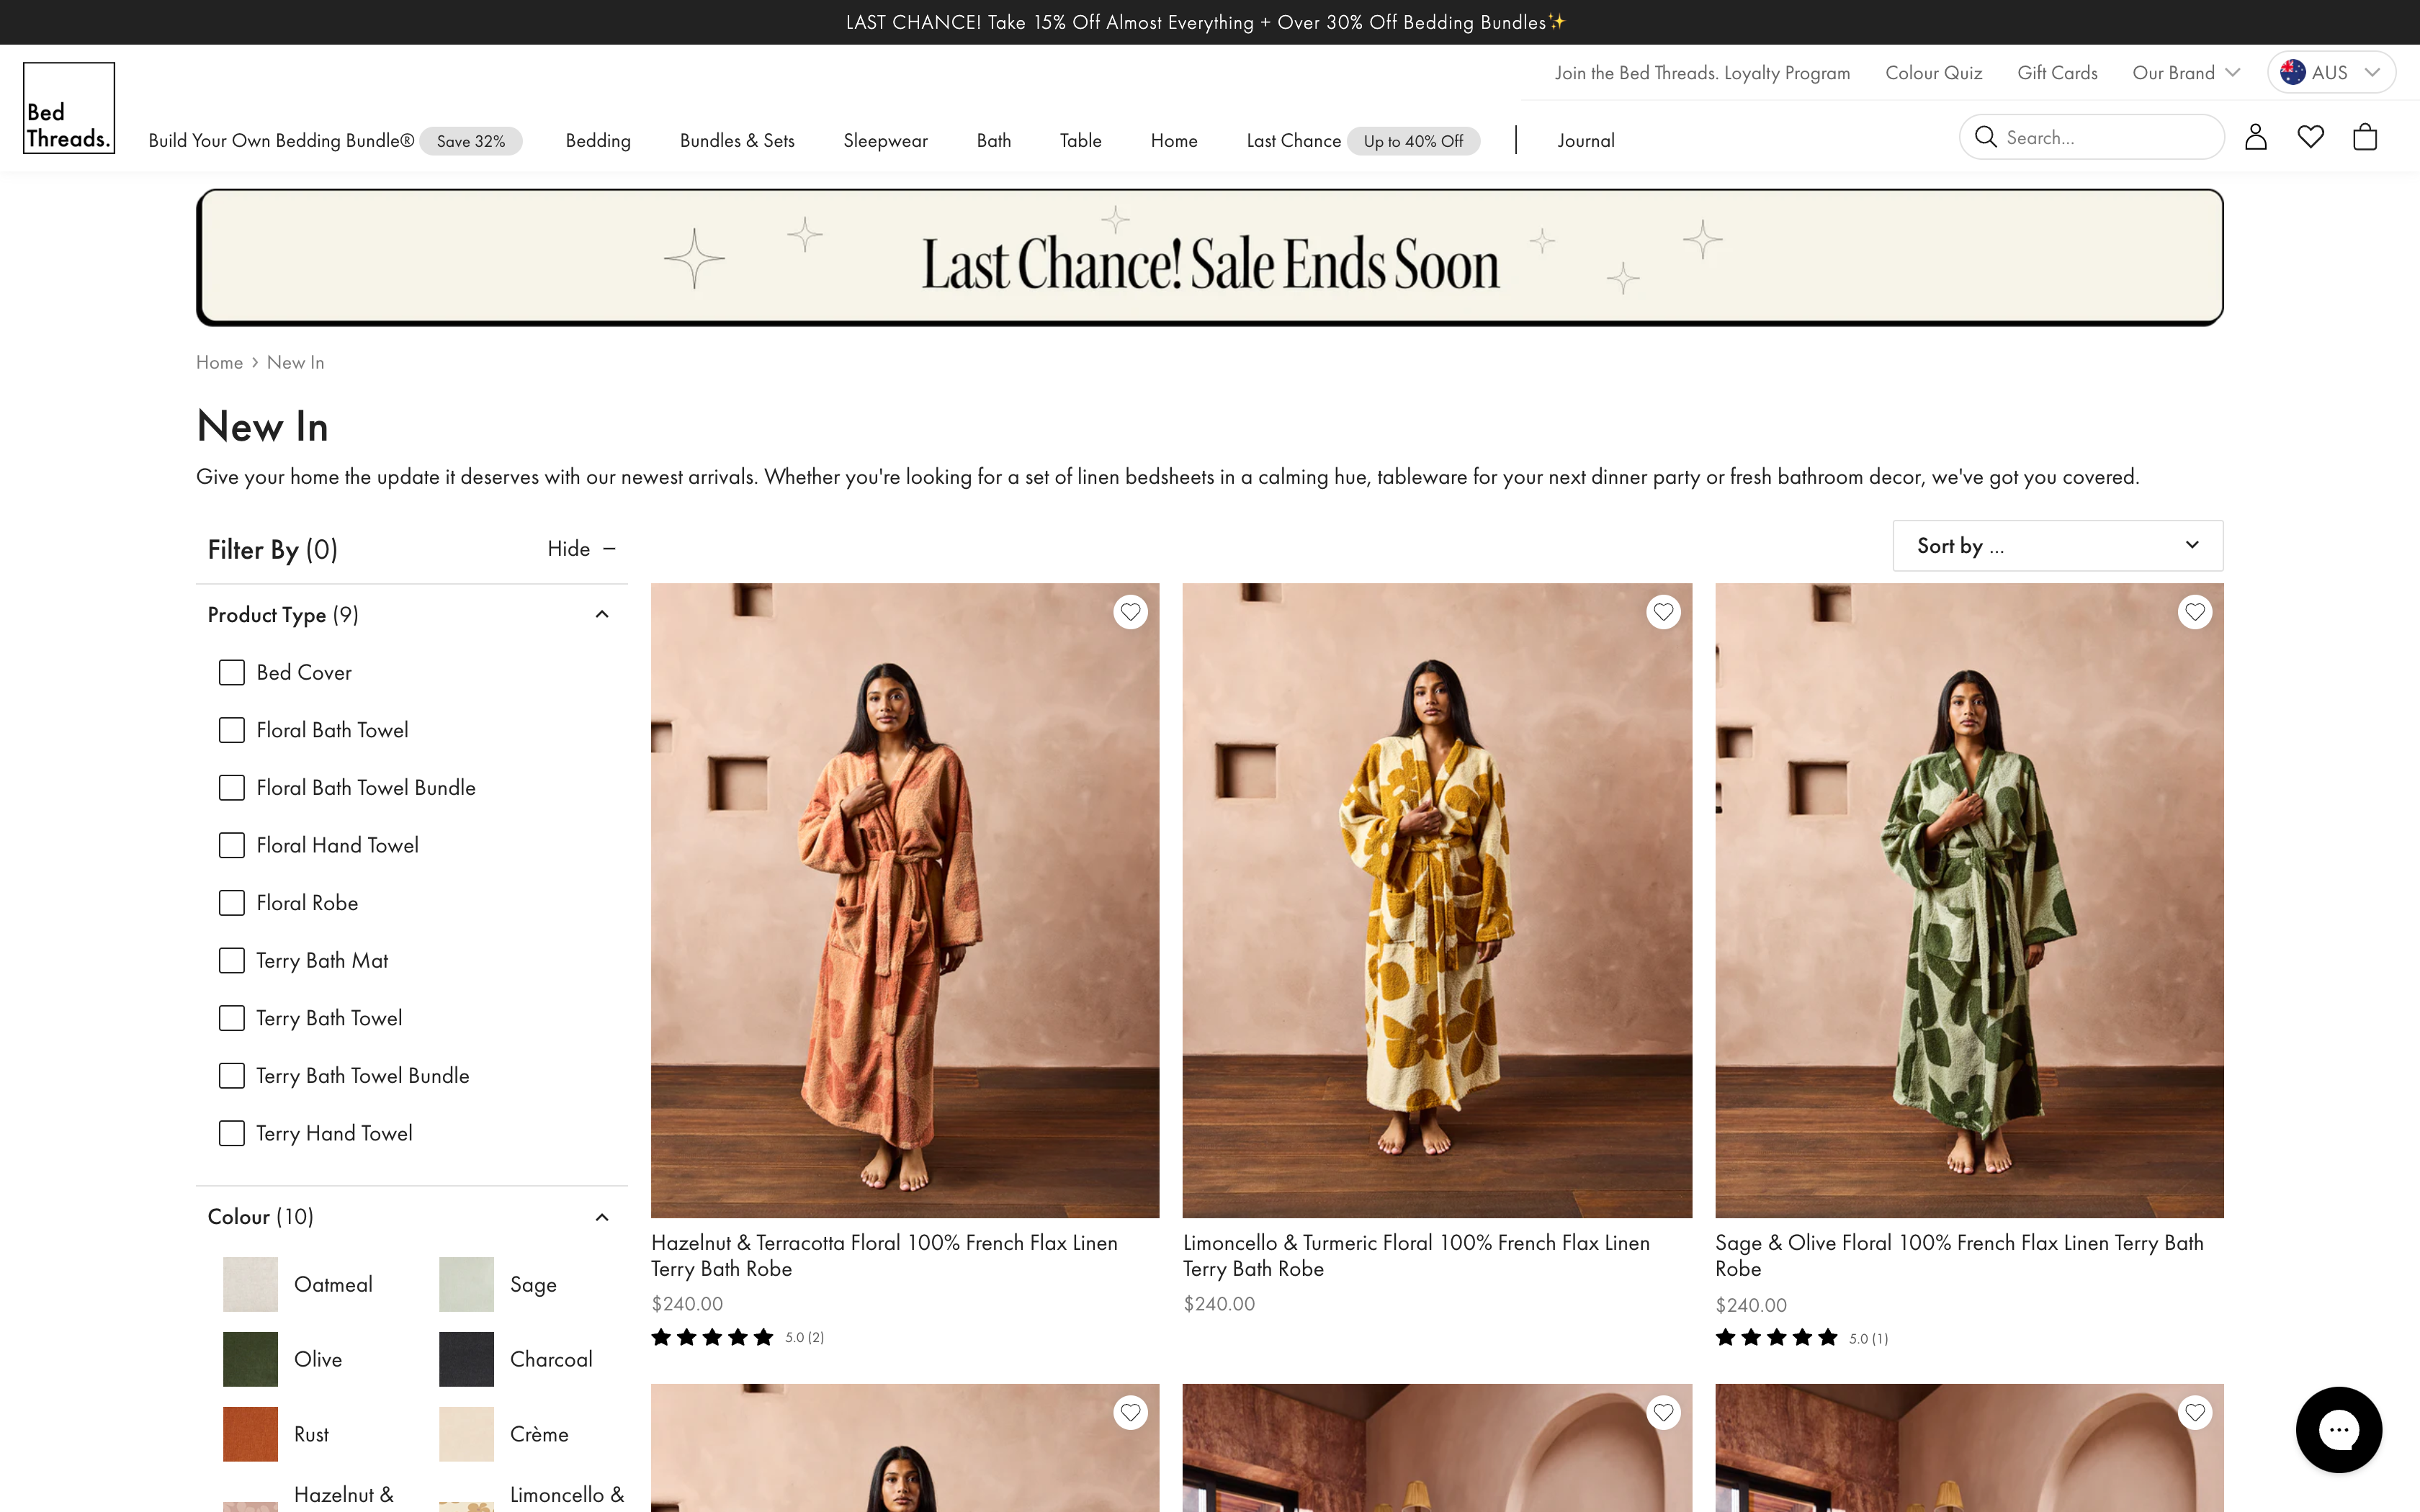Viewport: 2420px width, 1512px height.
Task: Collapse the Product Type filter section
Action: (x=602, y=615)
